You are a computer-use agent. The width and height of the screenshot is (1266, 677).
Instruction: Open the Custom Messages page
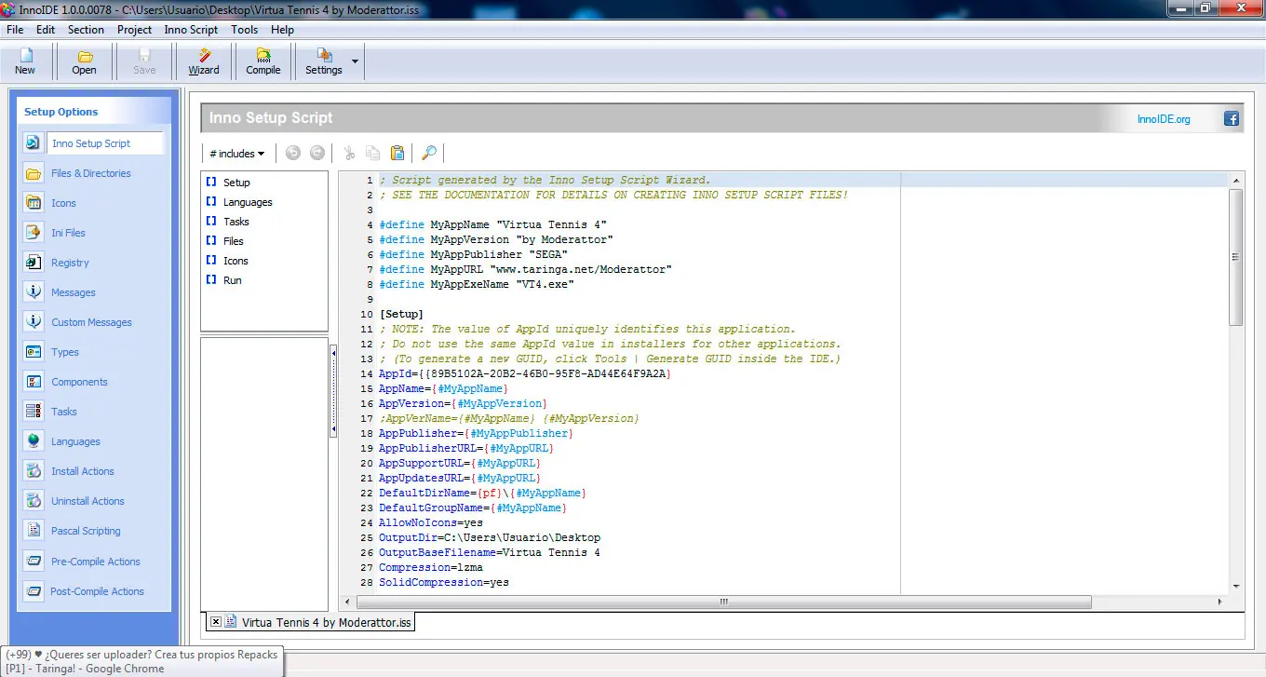click(93, 322)
